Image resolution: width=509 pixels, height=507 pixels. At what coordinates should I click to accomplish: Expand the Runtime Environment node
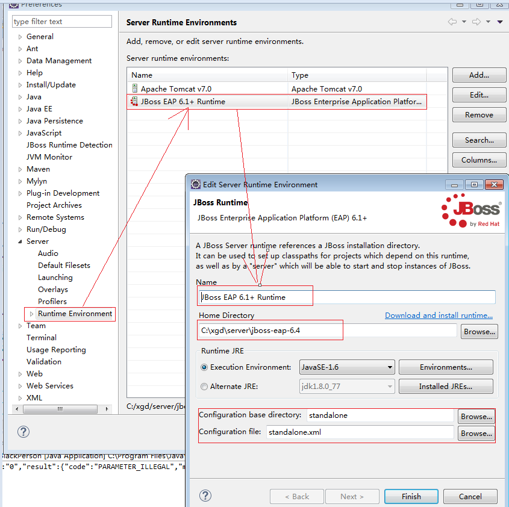[31, 314]
